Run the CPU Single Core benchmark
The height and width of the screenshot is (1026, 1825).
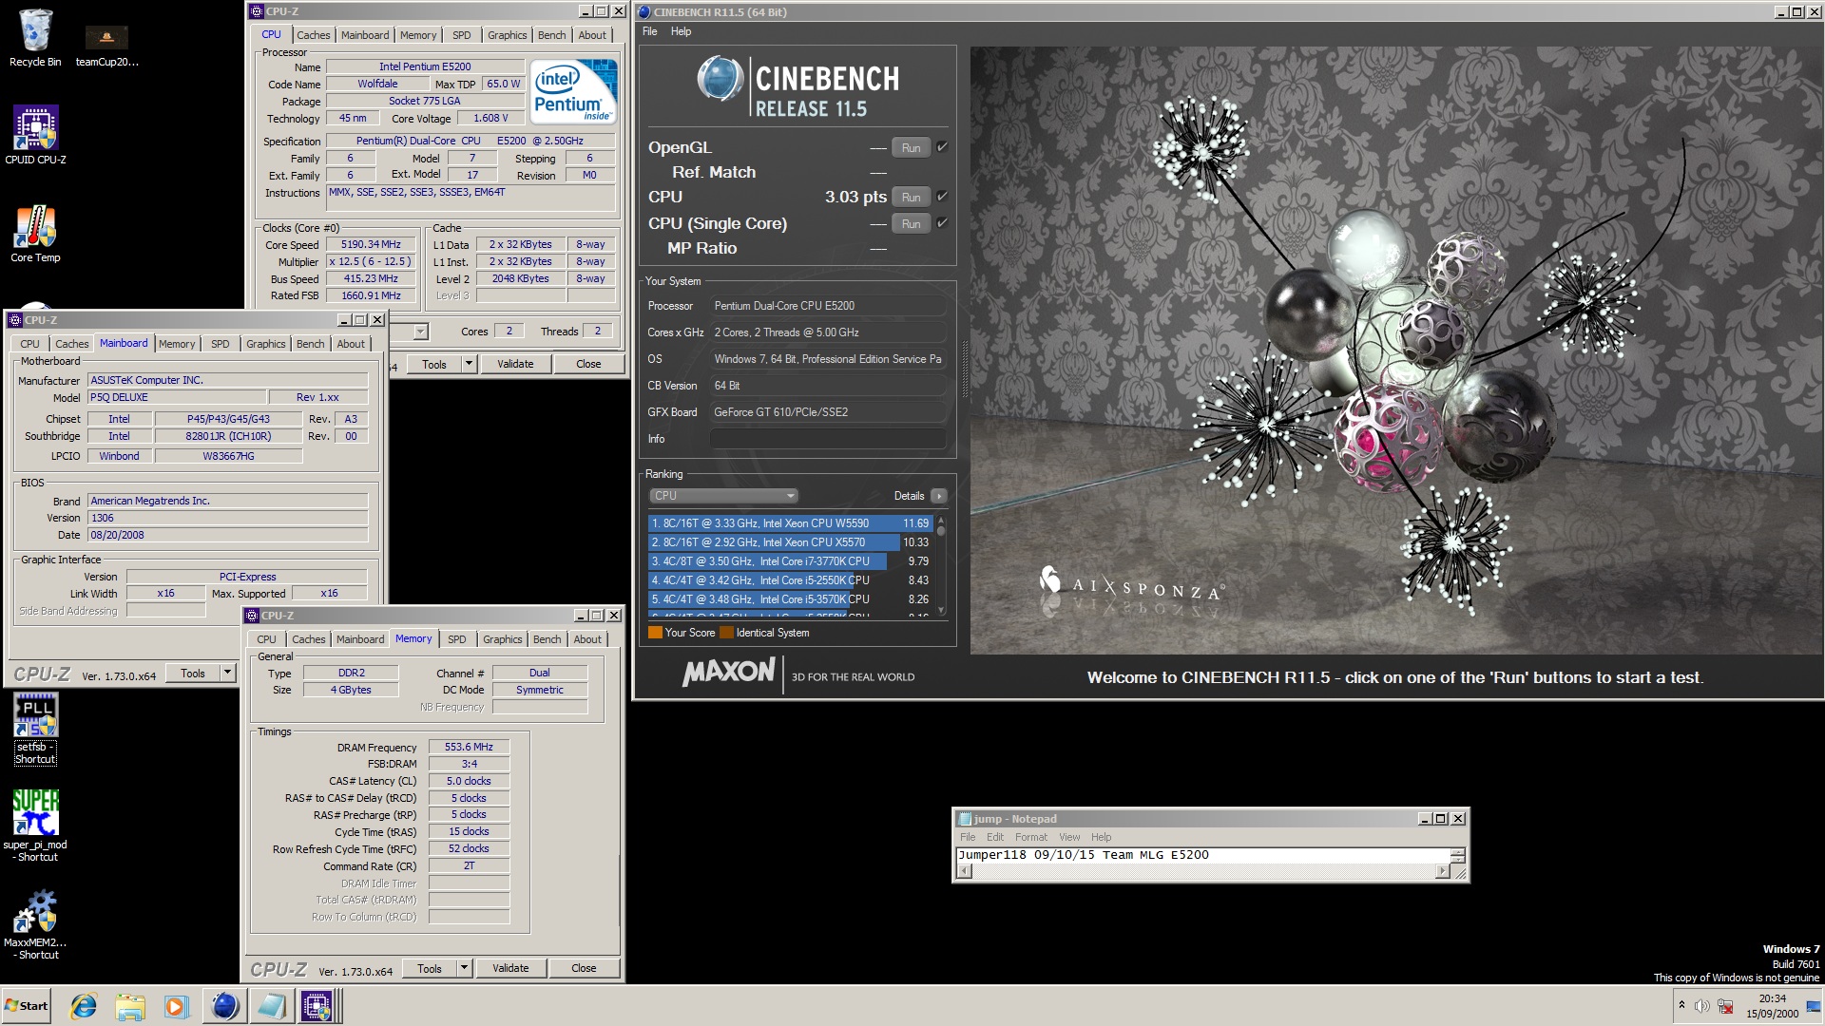tap(911, 224)
